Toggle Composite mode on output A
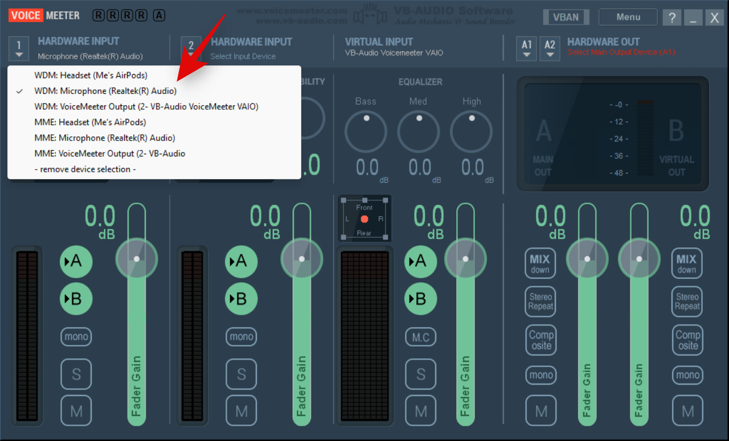The image size is (729, 441). (540, 340)
